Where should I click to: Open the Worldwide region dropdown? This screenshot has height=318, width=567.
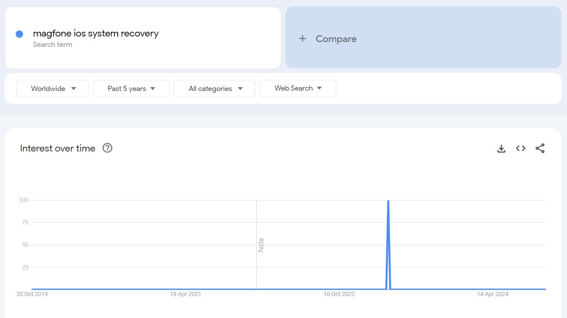(53, 88)
